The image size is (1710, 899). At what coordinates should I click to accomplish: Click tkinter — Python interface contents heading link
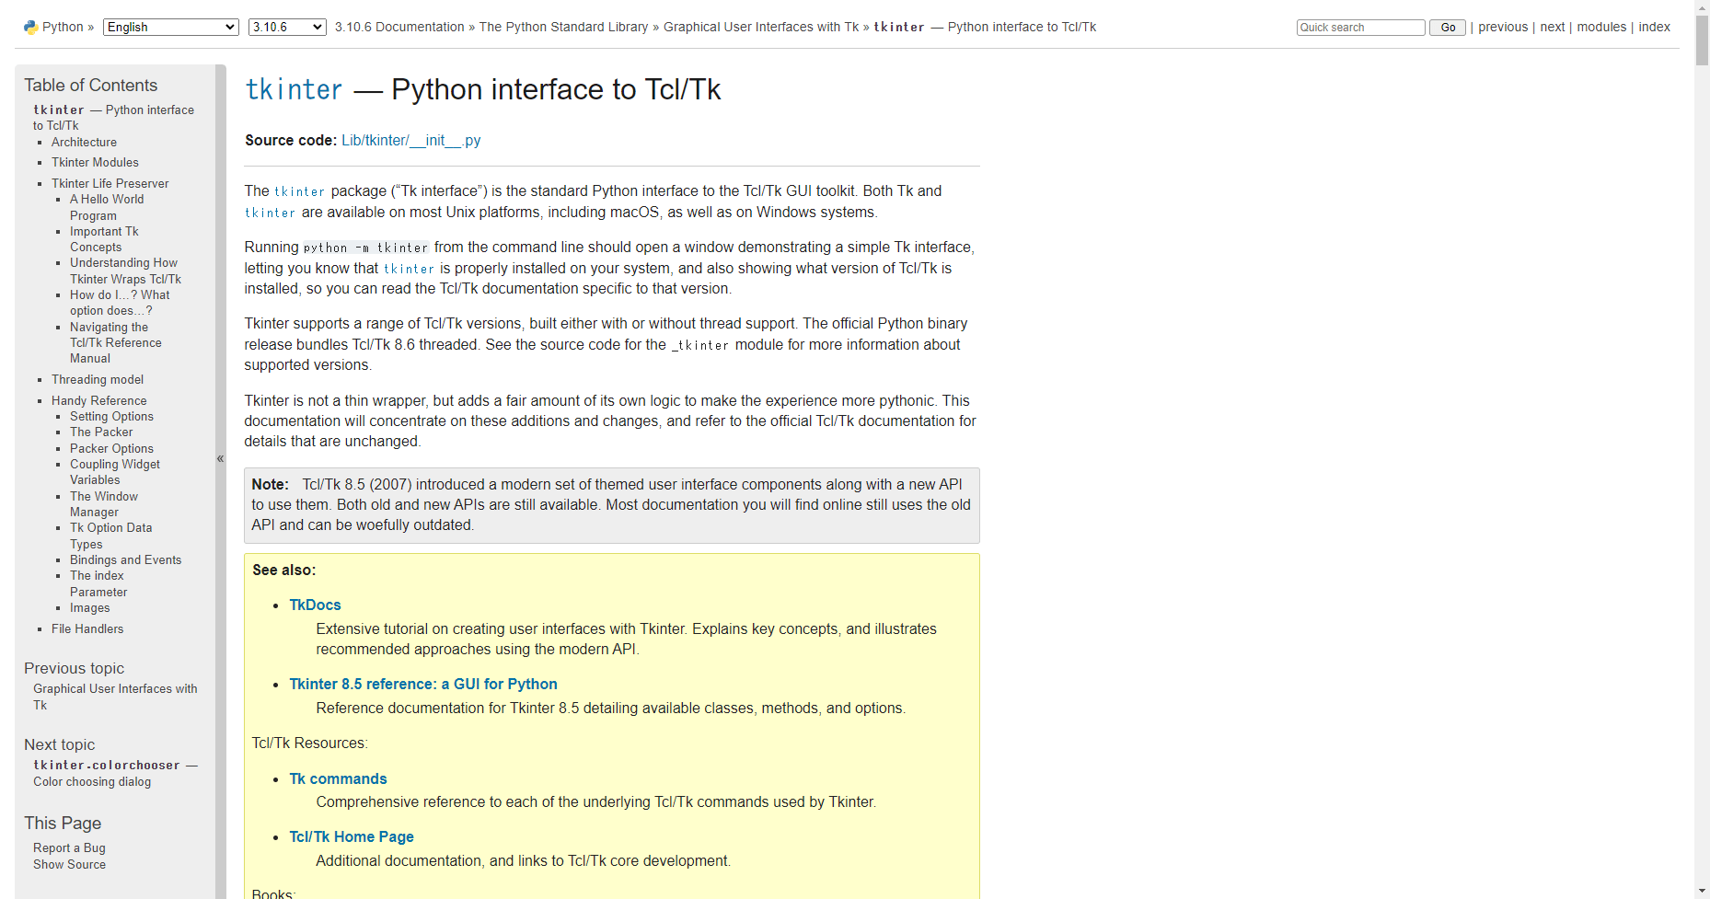point(113,118)
